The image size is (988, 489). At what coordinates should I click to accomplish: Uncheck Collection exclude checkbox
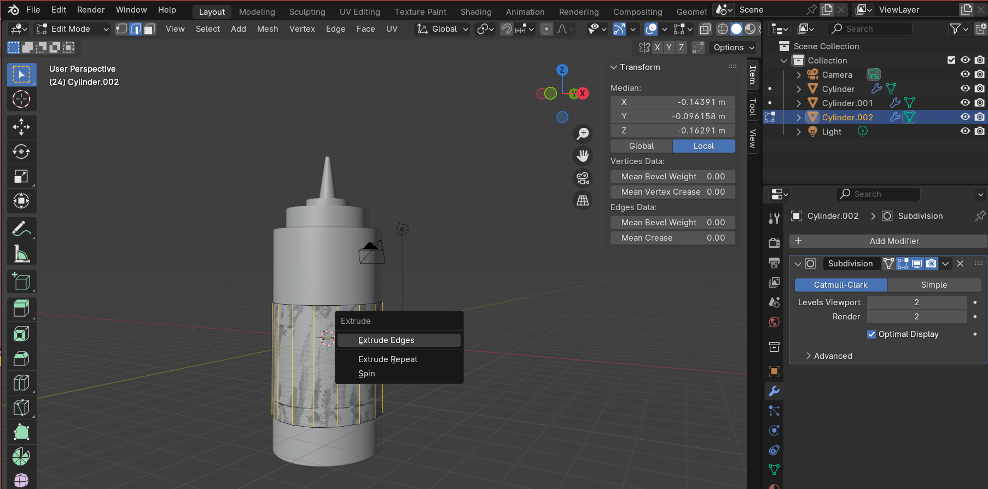[951, 60]
